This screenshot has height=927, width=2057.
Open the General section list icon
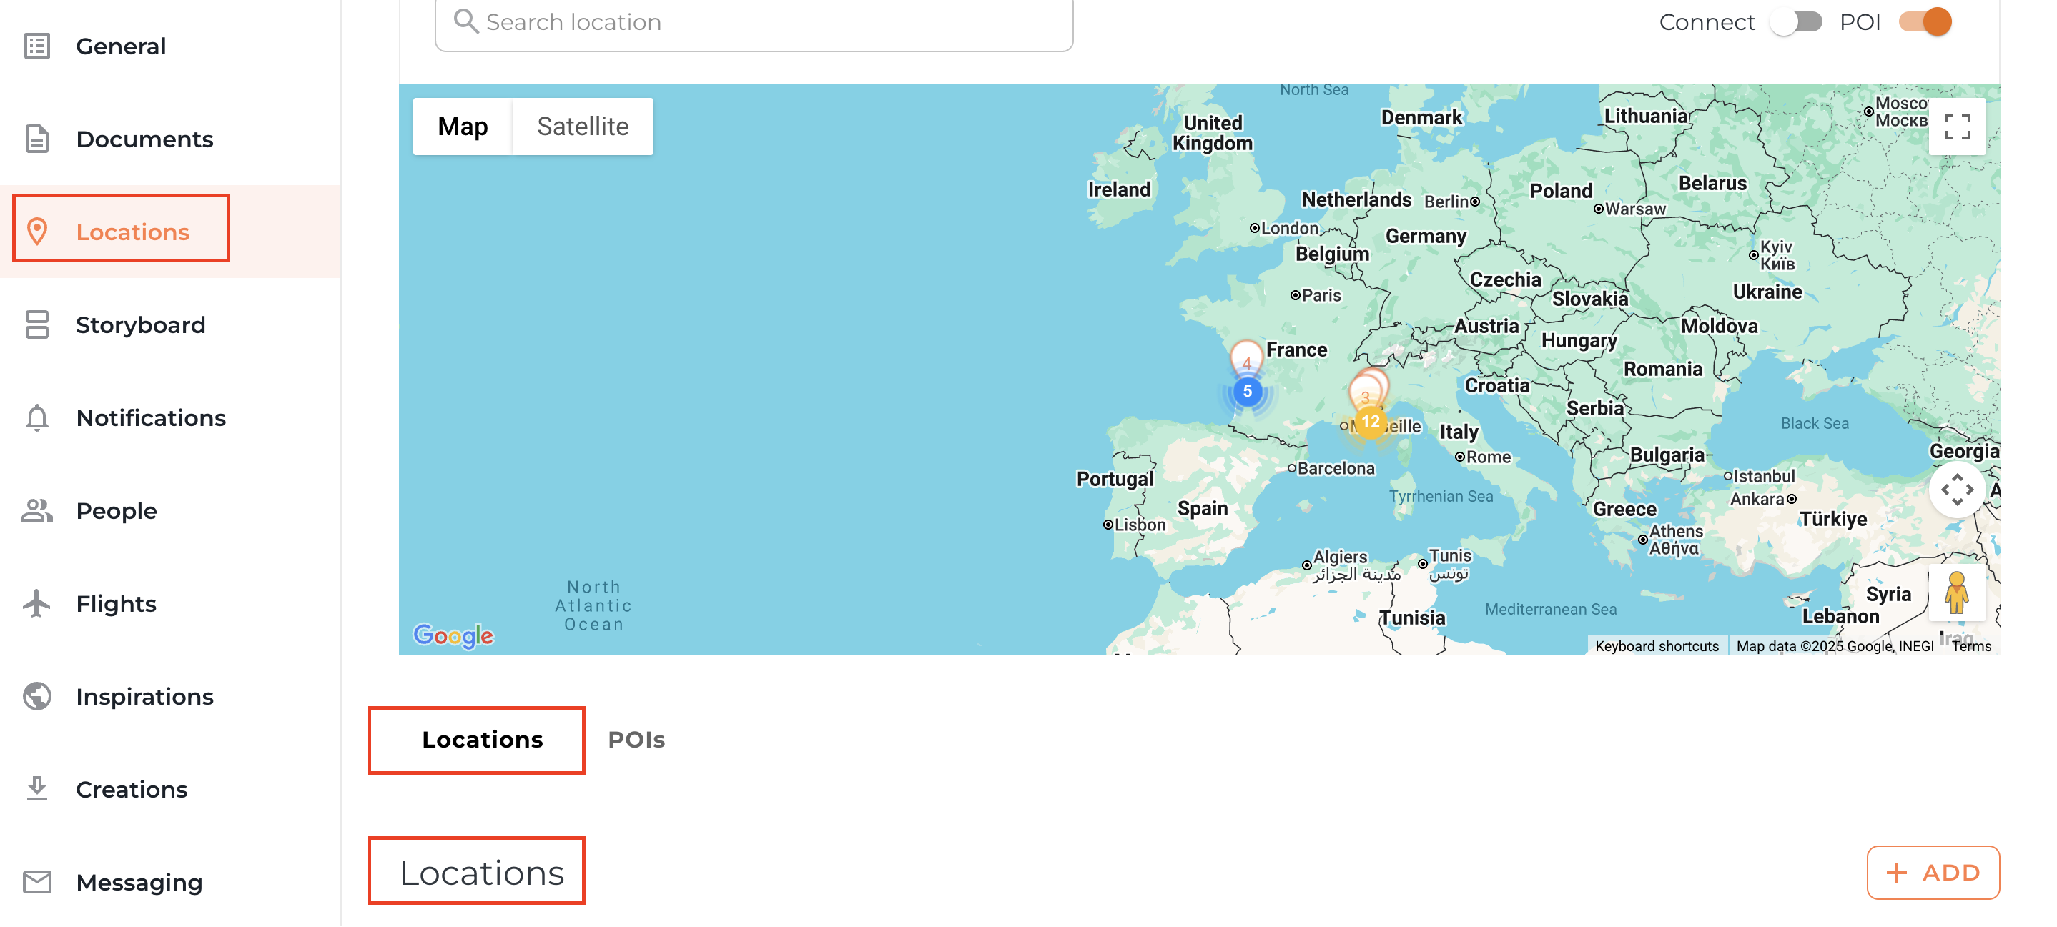[36, 46]
